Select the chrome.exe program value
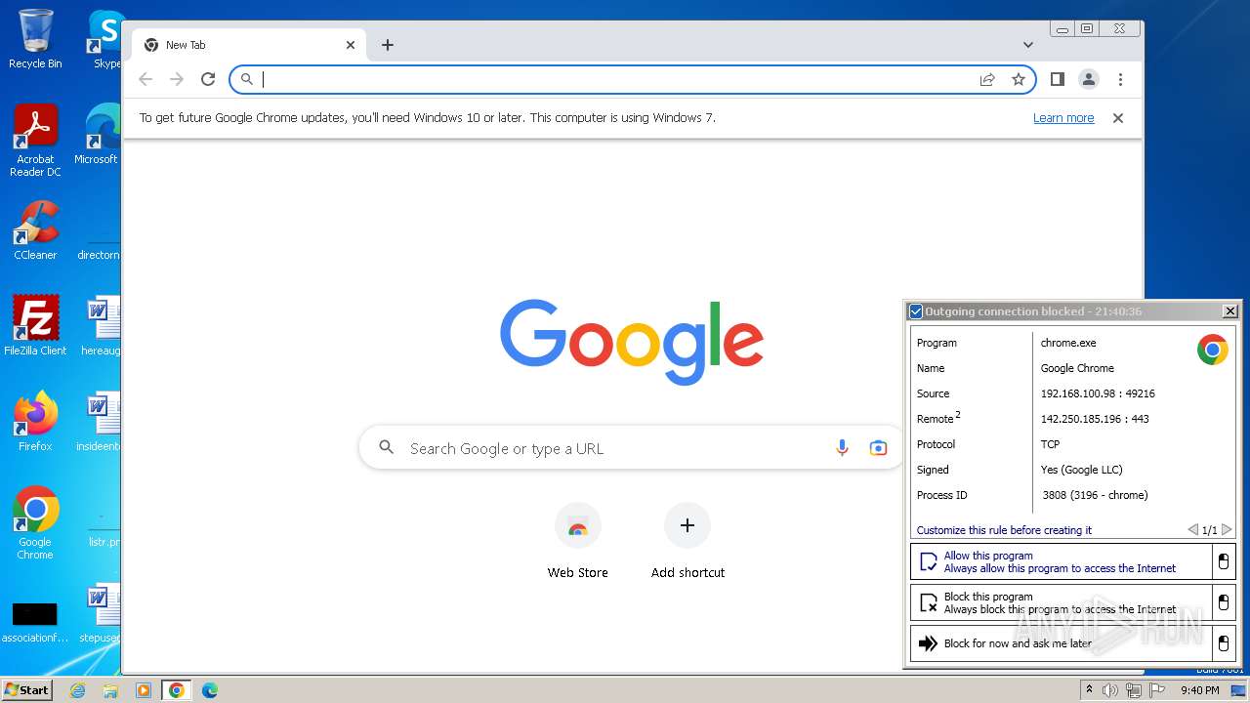 (x=1068, y=343)
